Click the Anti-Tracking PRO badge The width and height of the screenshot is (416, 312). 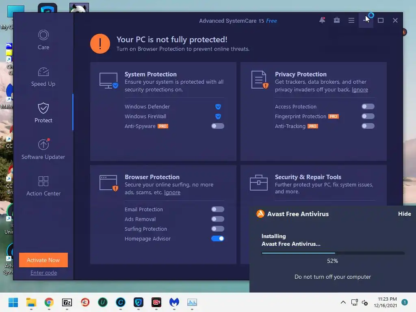313,126
